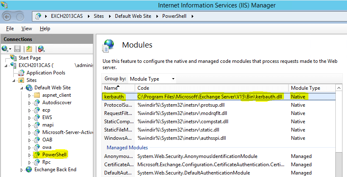The height and width of the screenshot is (177, 347).
Task: Sort modules by Name column header
Action: pyautogui.click(x=118, y=88)
